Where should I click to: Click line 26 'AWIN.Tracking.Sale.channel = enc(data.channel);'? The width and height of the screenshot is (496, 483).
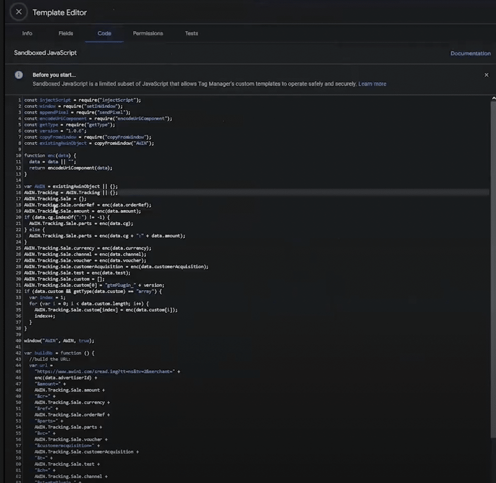[x=85, y=254]
